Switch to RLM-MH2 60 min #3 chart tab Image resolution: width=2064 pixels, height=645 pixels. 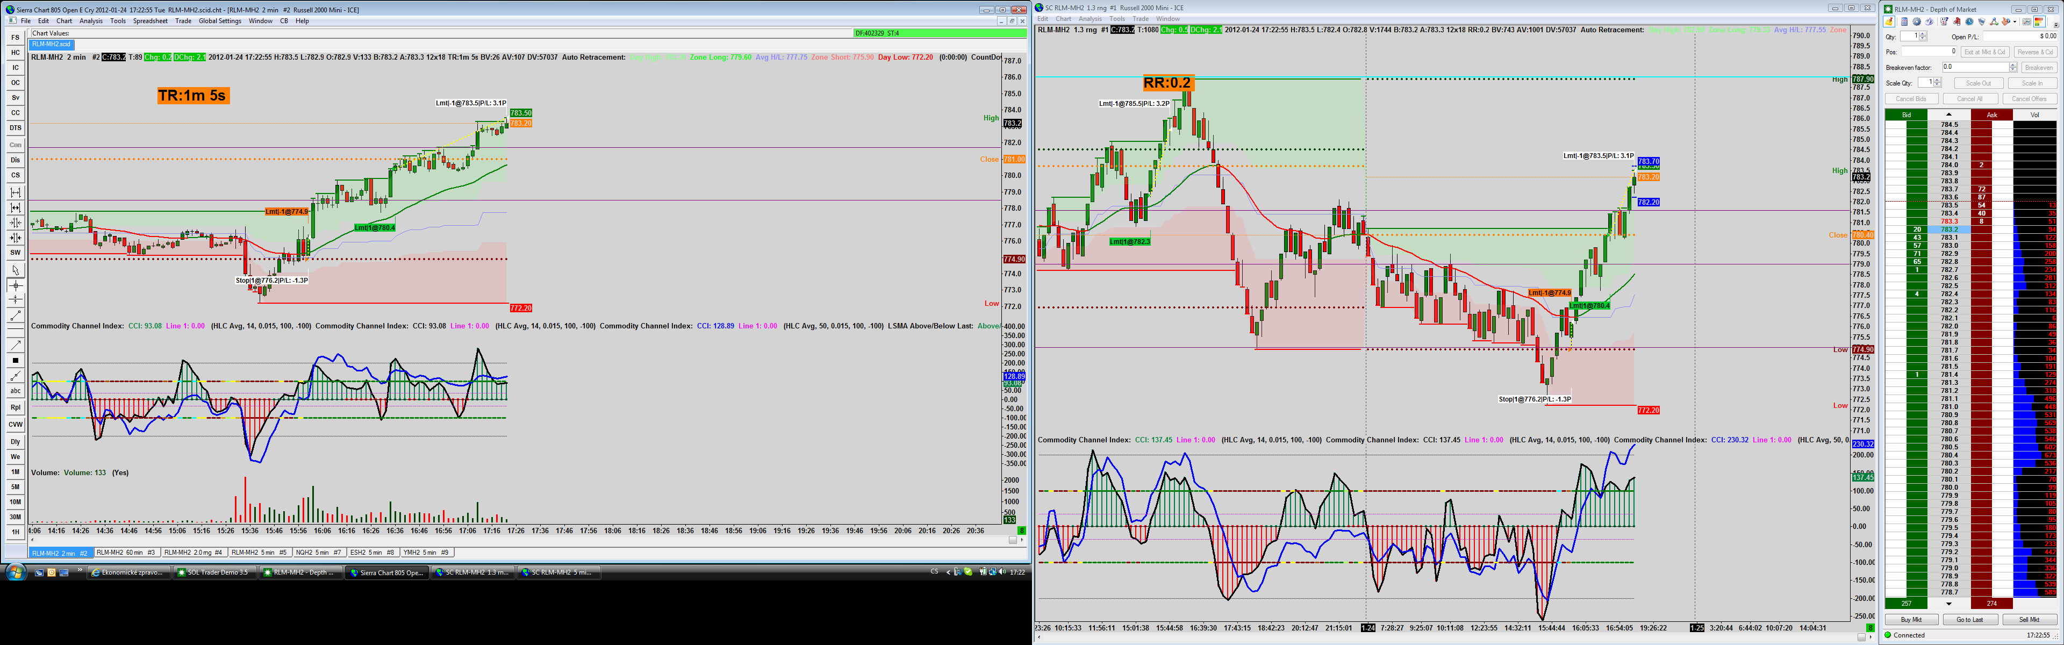point(126,552)
